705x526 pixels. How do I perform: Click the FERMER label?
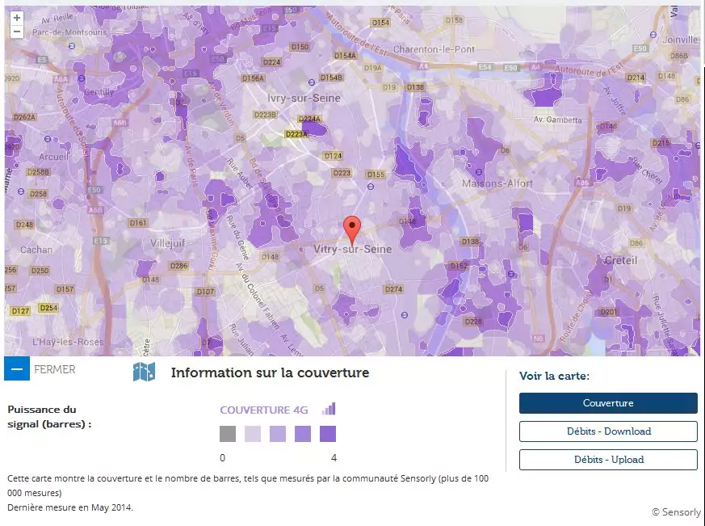tap(55, 369)
